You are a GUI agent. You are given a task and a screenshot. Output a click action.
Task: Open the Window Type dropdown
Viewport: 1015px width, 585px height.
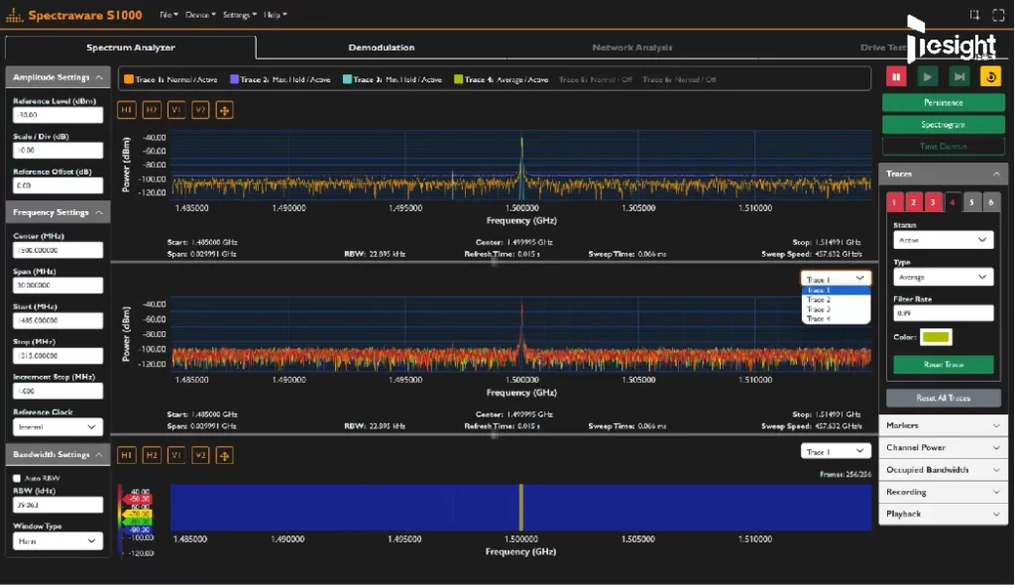57,541
